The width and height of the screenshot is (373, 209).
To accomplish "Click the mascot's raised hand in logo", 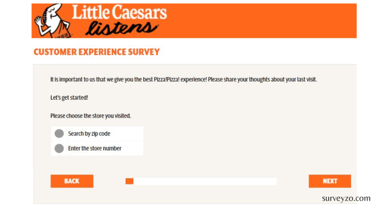I will pos(38,22).
